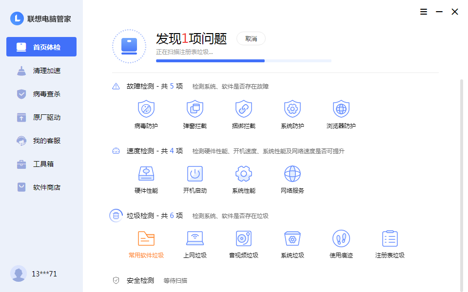Click the vertical scrollbar on right
The image size is (468, 292).
point(462,185)
